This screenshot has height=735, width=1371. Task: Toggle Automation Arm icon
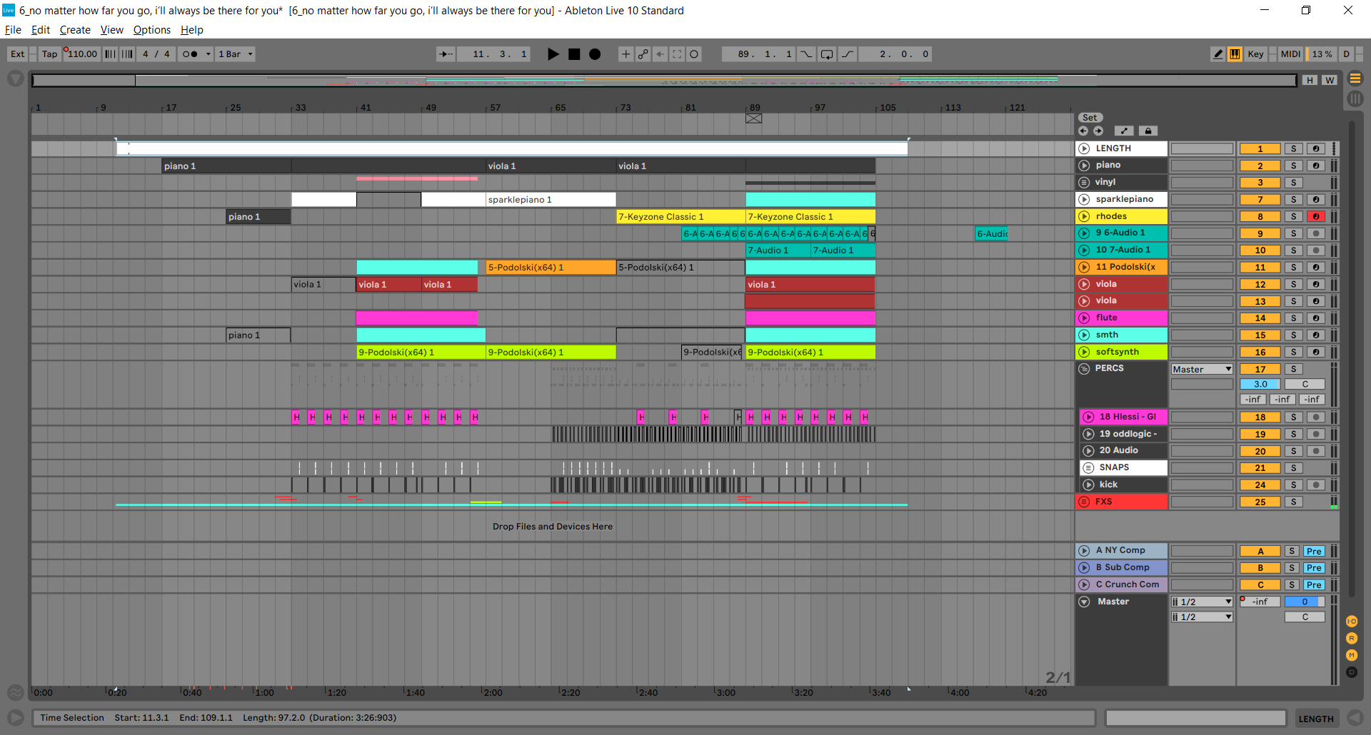pyautogui.click(x=643, y=54)
